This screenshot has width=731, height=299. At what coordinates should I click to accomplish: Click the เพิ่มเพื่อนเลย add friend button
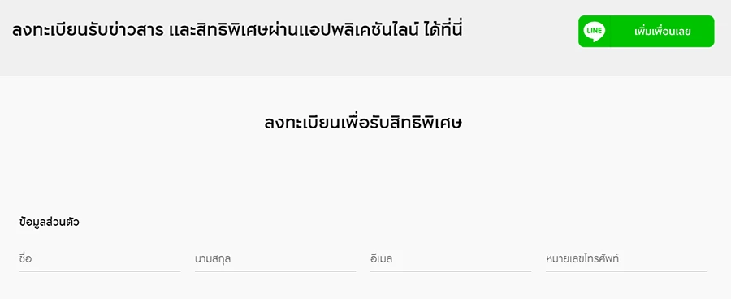click(x=647, y=31)
